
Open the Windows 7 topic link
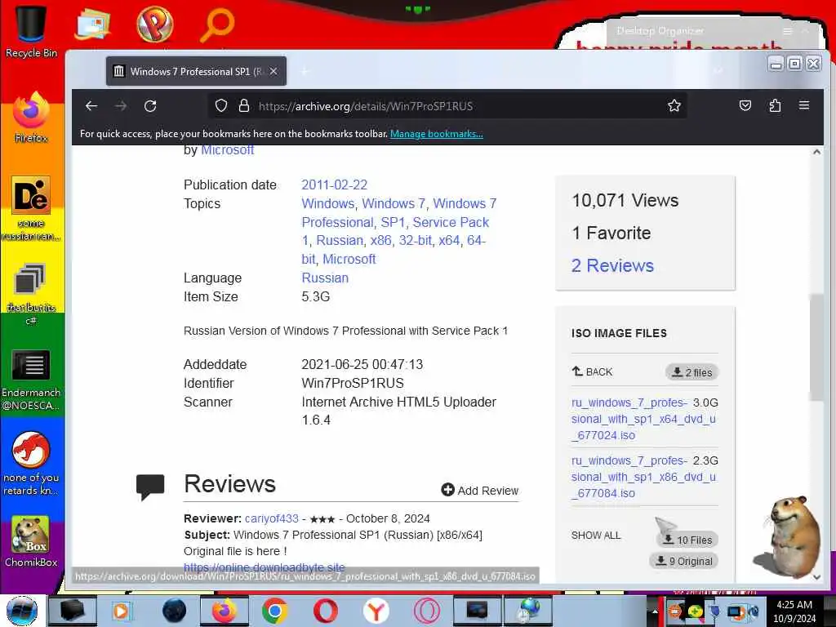pyautogui.click(x=394, y=203)
